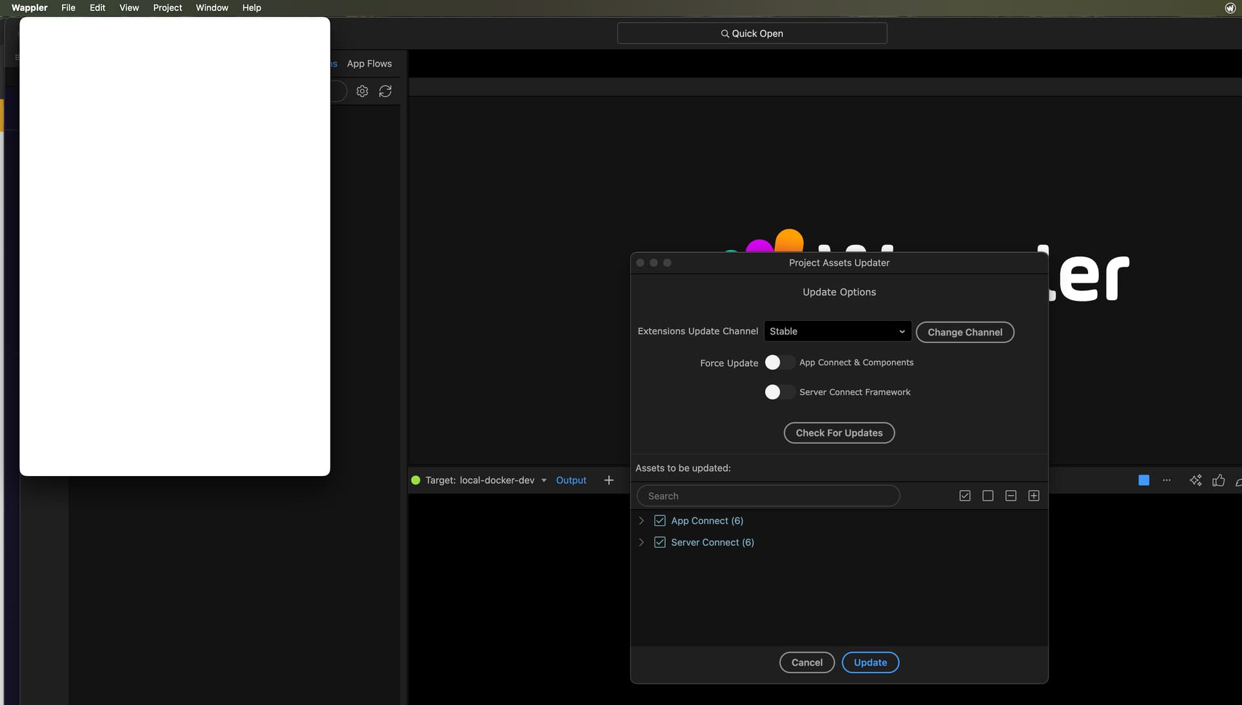Switch to the Output tab
The image size is (1242, 705).
[x=571, y=480]
